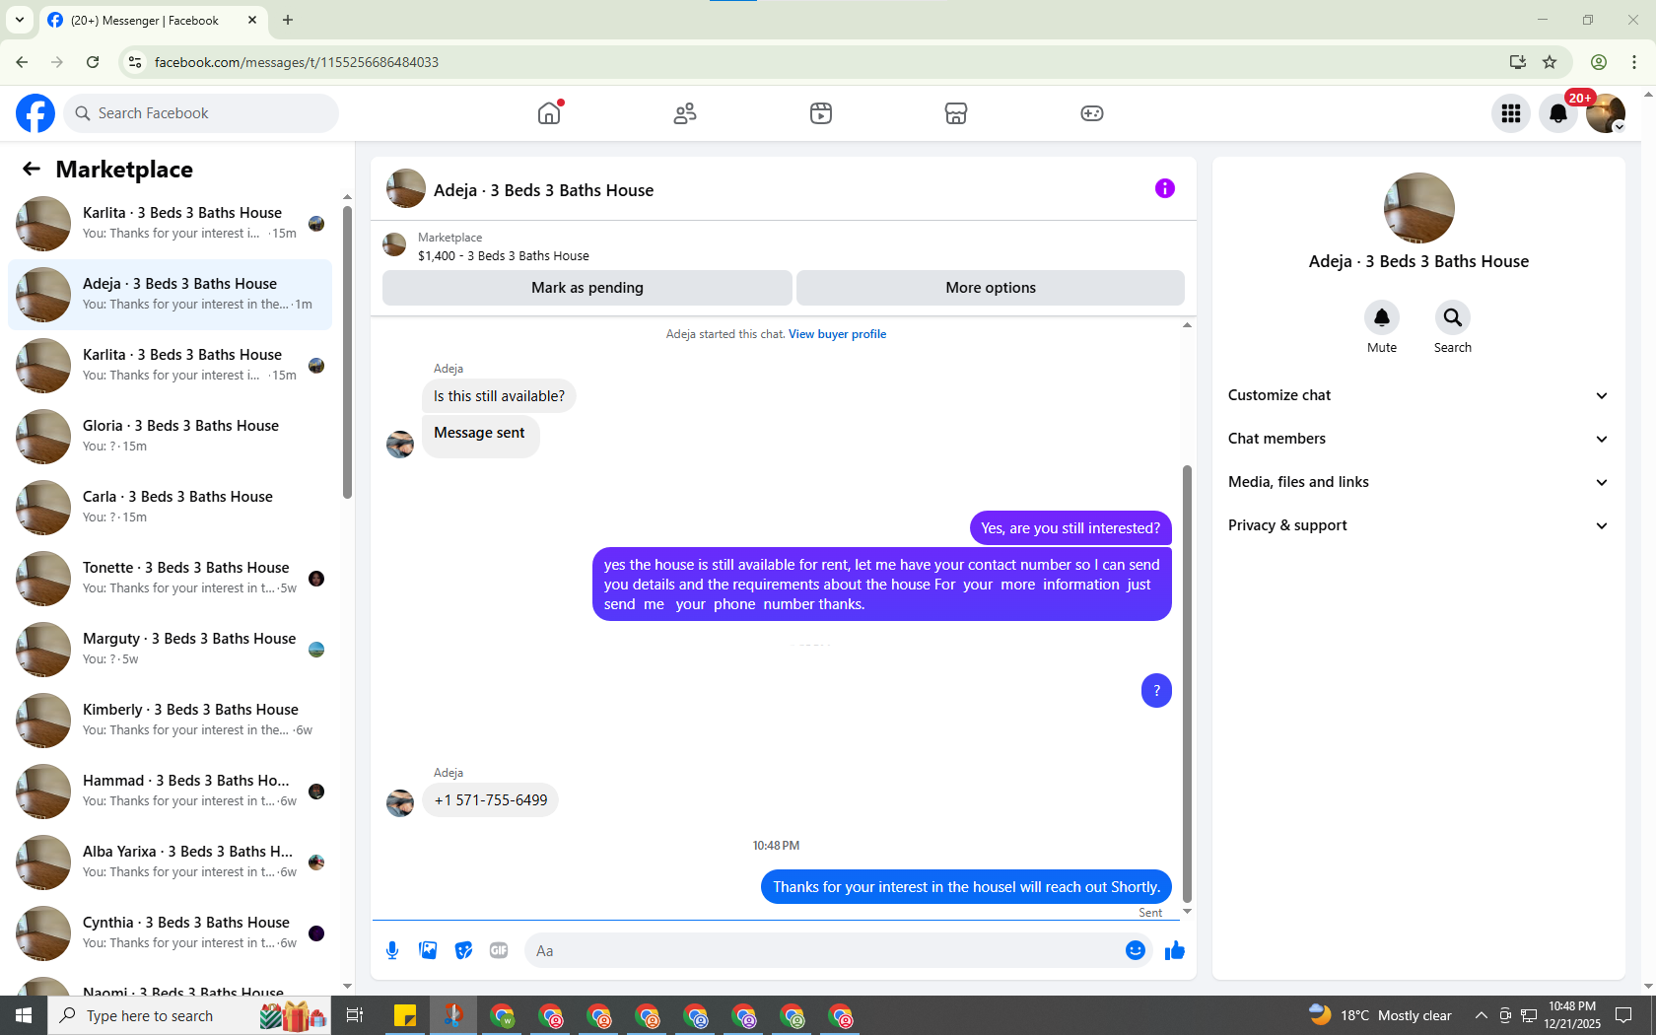Open Sticky Notes from taskbar
Viewport: 1656px width, 1035px height.
click(x=405, y=1015)
